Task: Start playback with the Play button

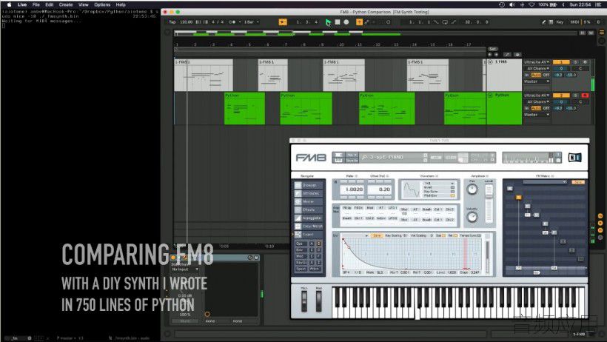Action: (x=328, y=22)
